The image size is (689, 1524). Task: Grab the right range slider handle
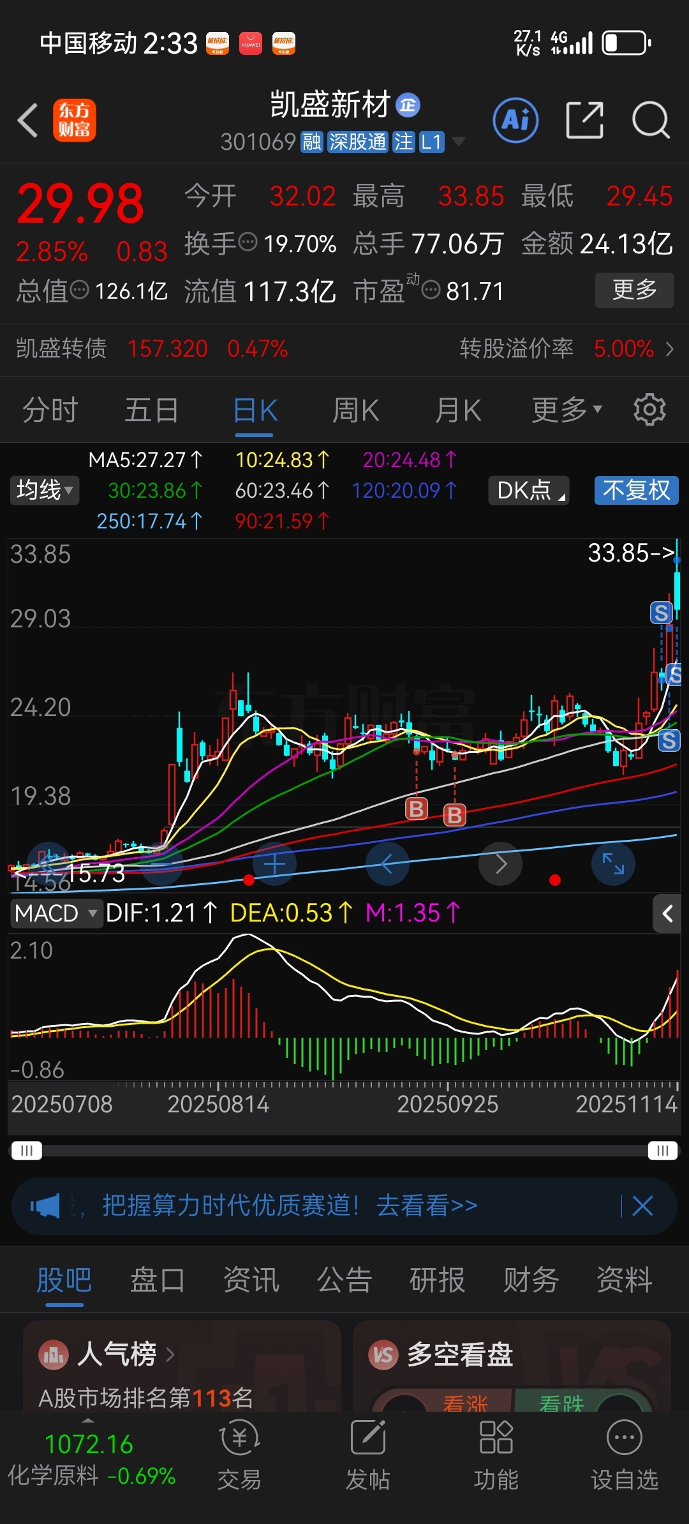tap(663, 1151)
